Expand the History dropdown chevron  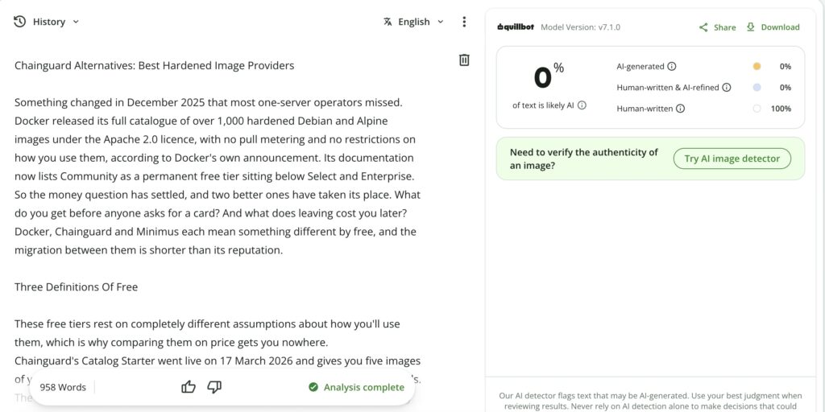[x=75, y=22]
